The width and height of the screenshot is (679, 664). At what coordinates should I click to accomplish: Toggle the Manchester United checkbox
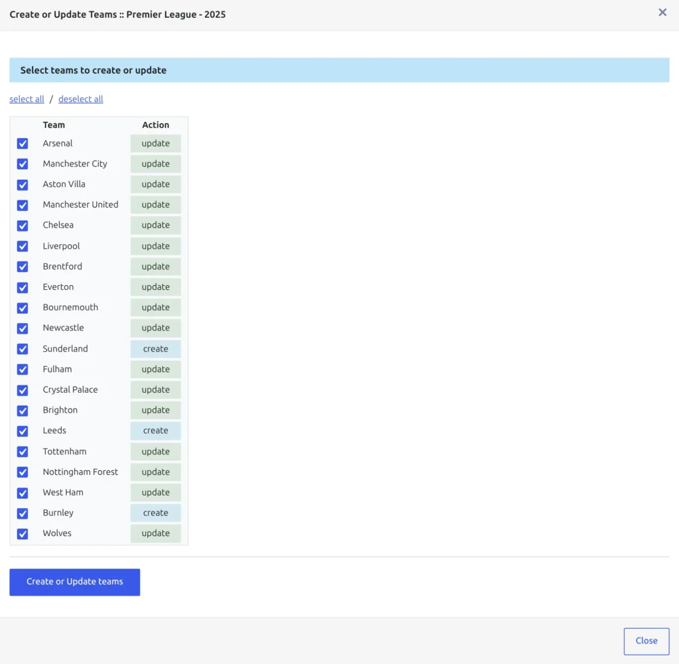point(23,205)
